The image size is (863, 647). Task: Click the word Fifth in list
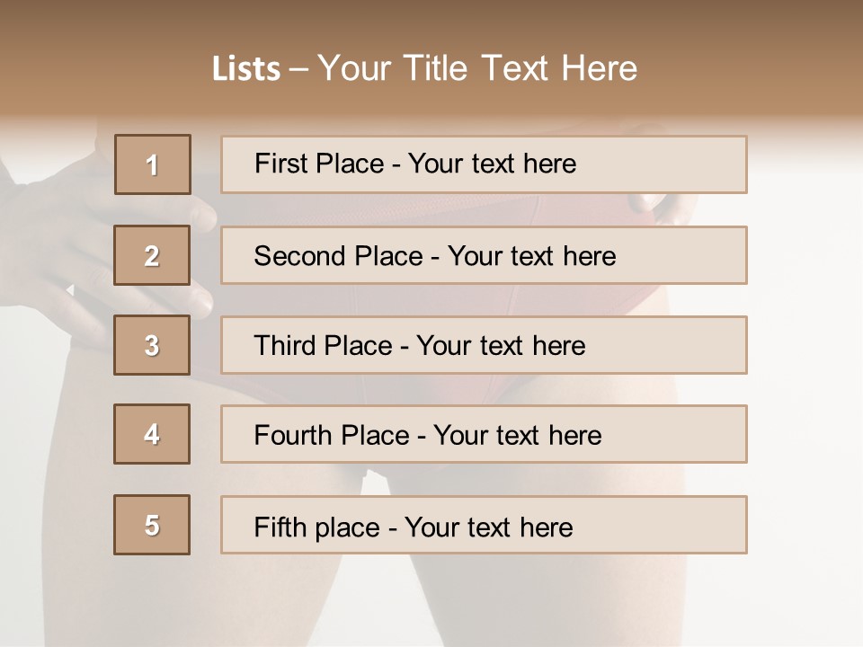click(x=280, y=527)
